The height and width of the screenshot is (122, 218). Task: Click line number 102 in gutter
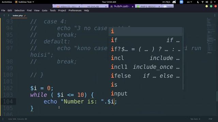8,88
